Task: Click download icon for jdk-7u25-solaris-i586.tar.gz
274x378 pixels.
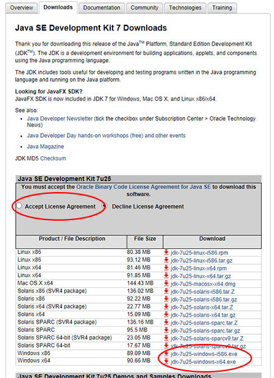Action: pyautogui.click(x=166, y=299)
